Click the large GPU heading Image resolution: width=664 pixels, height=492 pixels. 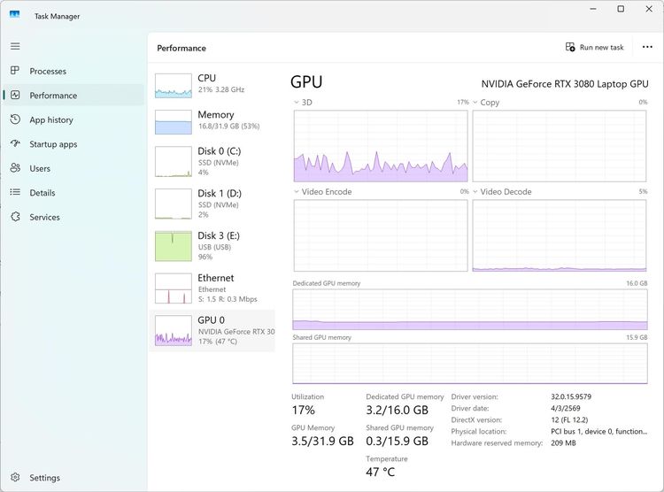(306, 81)
